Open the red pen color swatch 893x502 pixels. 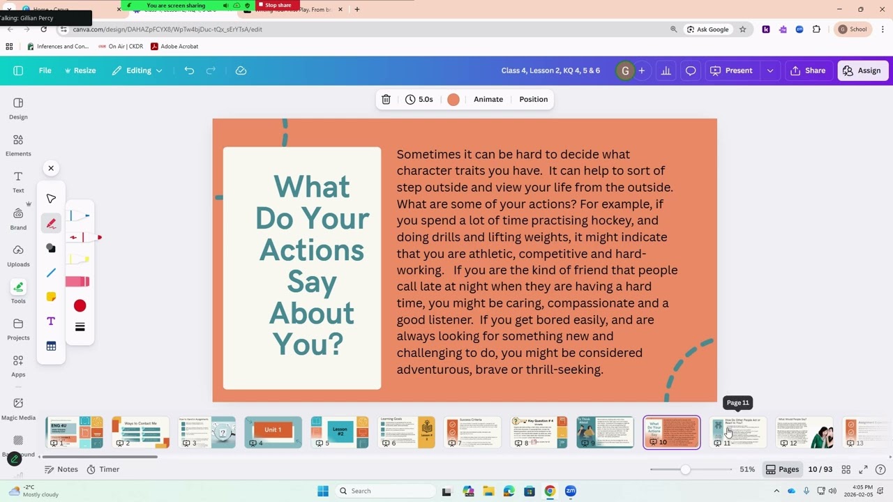pyautogui.click(x=80, y=305)
